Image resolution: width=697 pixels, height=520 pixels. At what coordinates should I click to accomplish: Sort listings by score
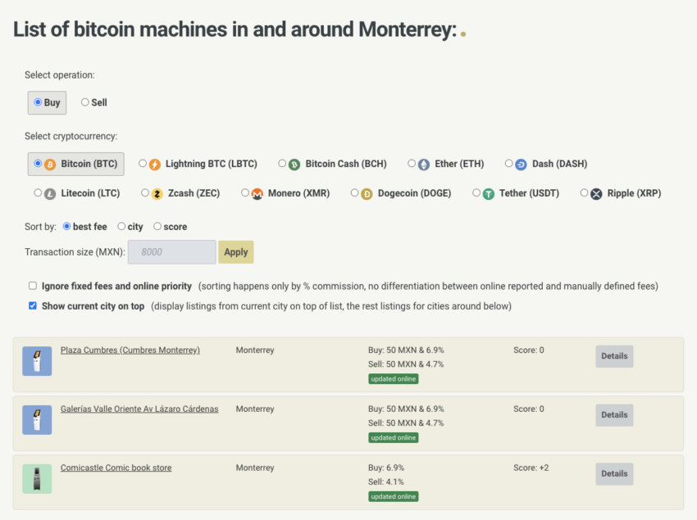157,226
